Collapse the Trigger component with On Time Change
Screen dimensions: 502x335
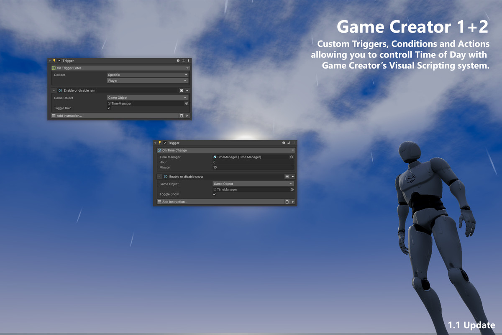click(156, 143)
